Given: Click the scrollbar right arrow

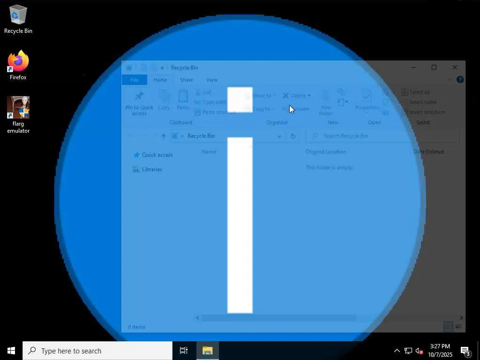Looking at the screenshot, I should 461,318.
